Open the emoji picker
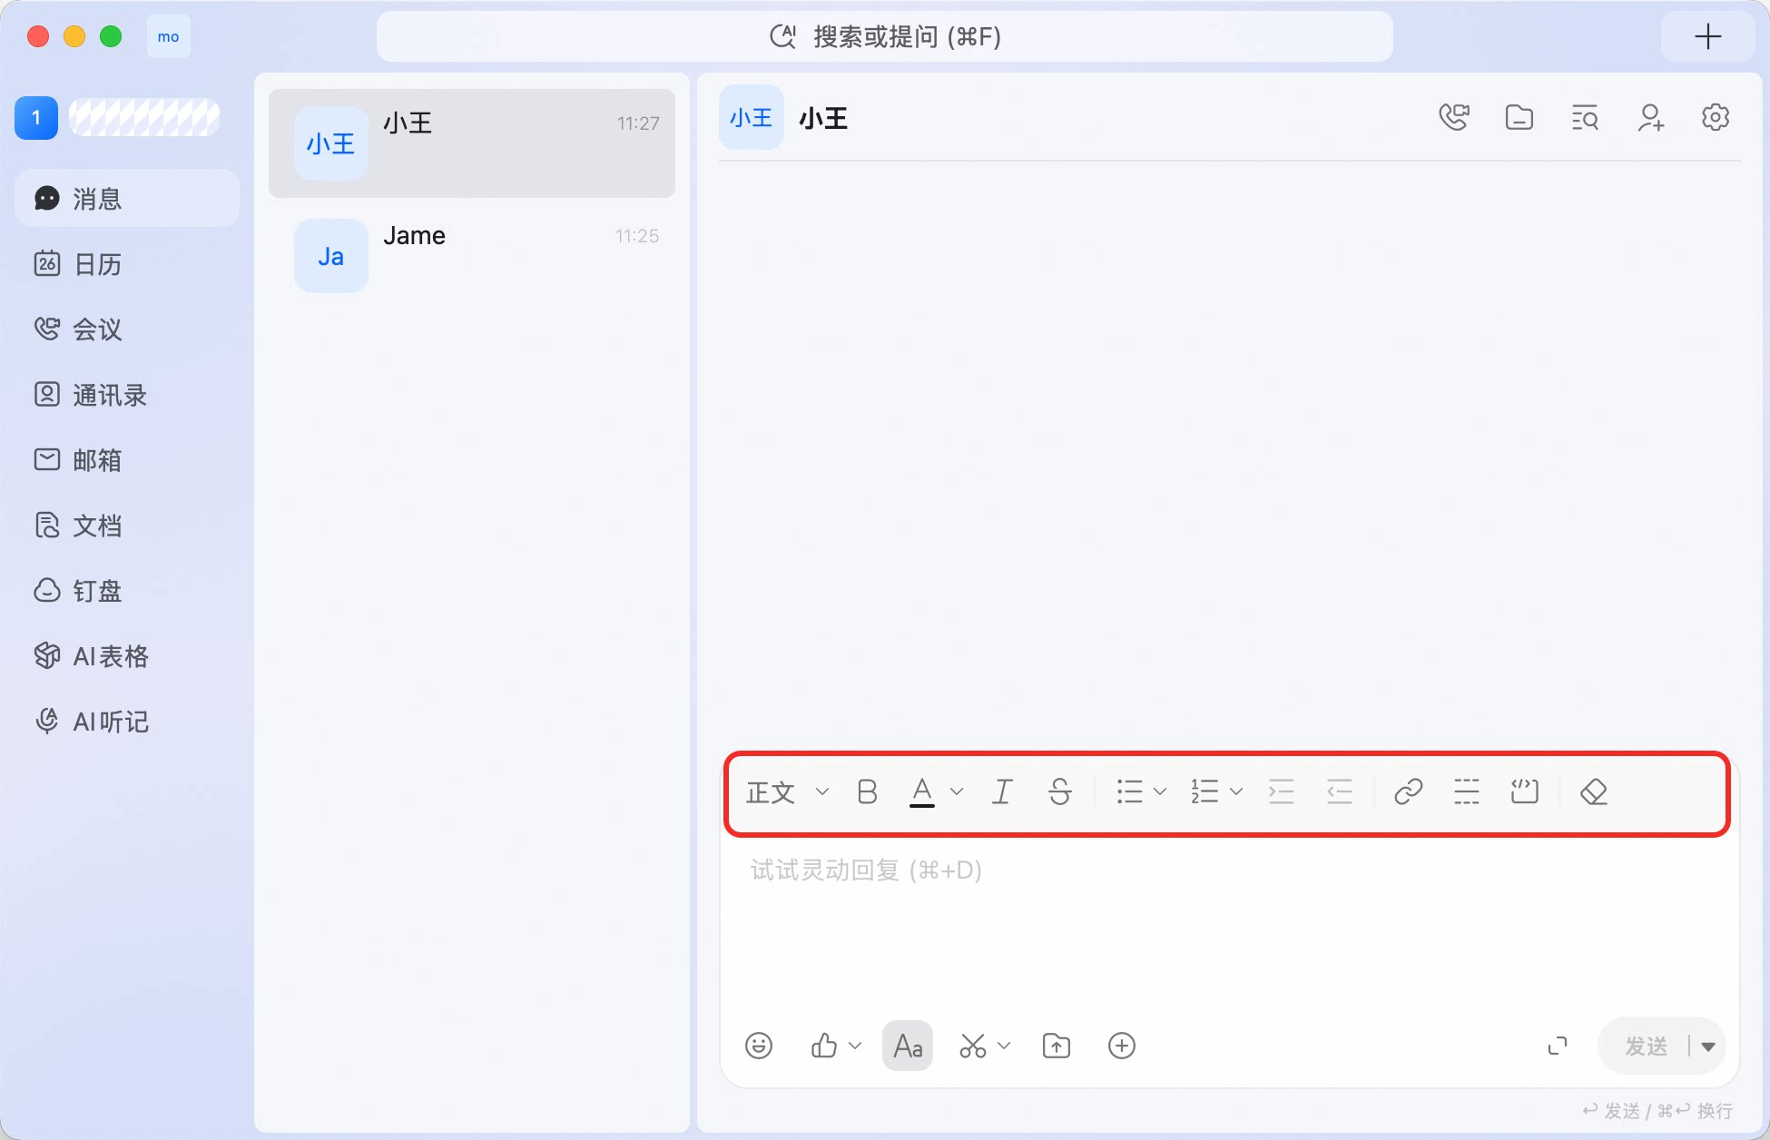The height and width of the screenshot is (1140, 1770). tap(759, 1046)
